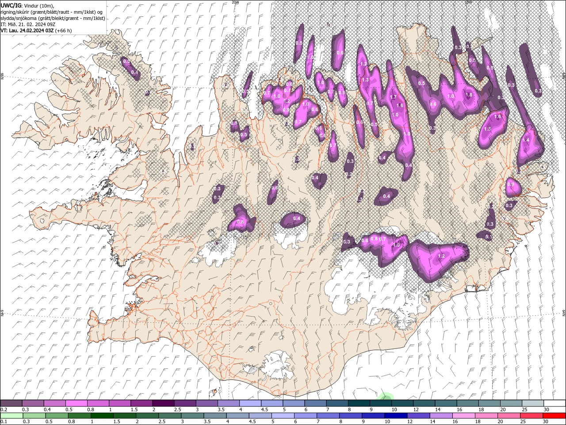566x425 pixels.
Task: Select the darkest purple 2–2.5 legend swatch
Action: pyautogui.click(x=163, y=403)
